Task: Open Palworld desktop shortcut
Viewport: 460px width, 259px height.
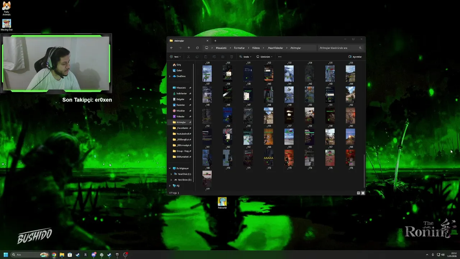Action: point(222,203)
